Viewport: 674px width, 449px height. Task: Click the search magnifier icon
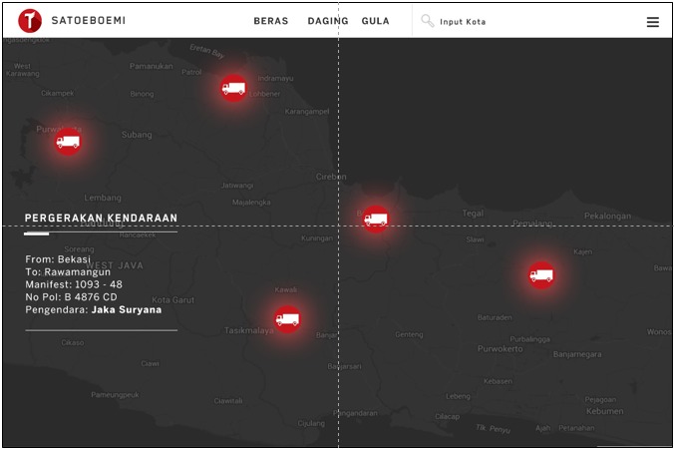(x=428, y=21)
